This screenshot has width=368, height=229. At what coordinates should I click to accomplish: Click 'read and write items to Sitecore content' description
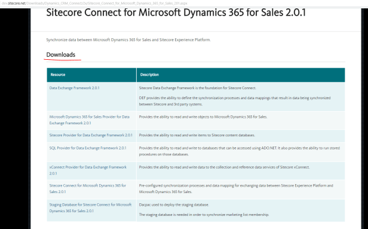coord(197,135)
